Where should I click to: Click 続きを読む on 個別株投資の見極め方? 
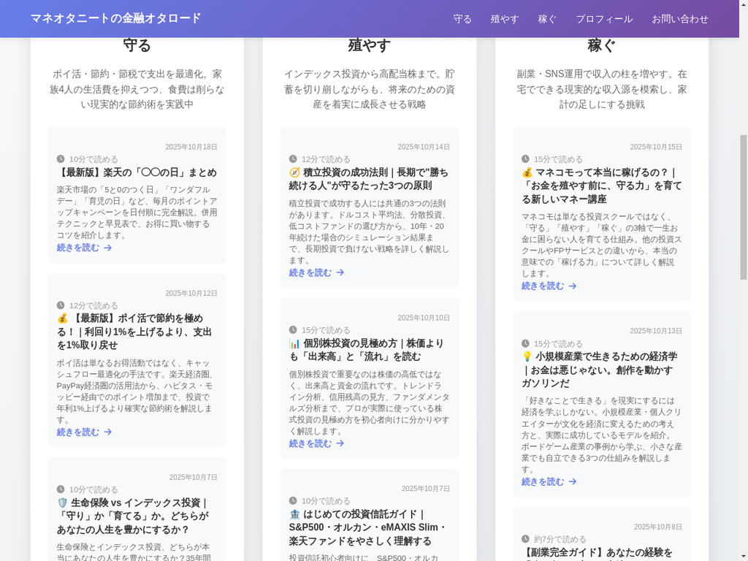pyautogui.click(x=310, y=443)
